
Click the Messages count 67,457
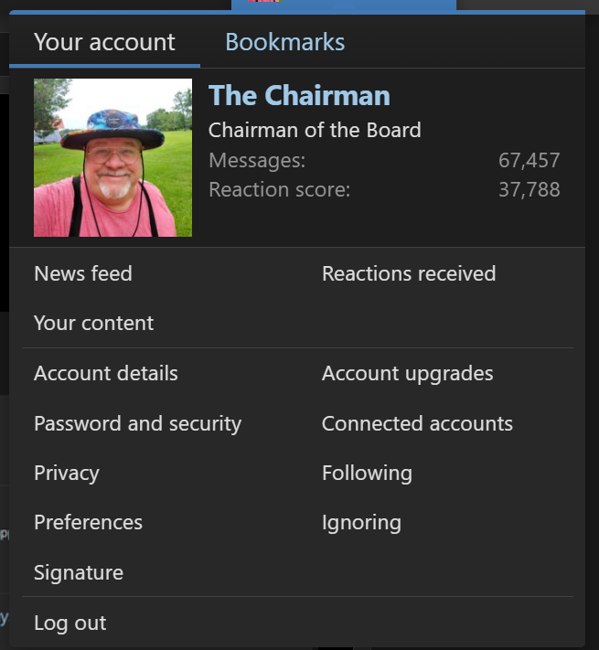[529, 160]
